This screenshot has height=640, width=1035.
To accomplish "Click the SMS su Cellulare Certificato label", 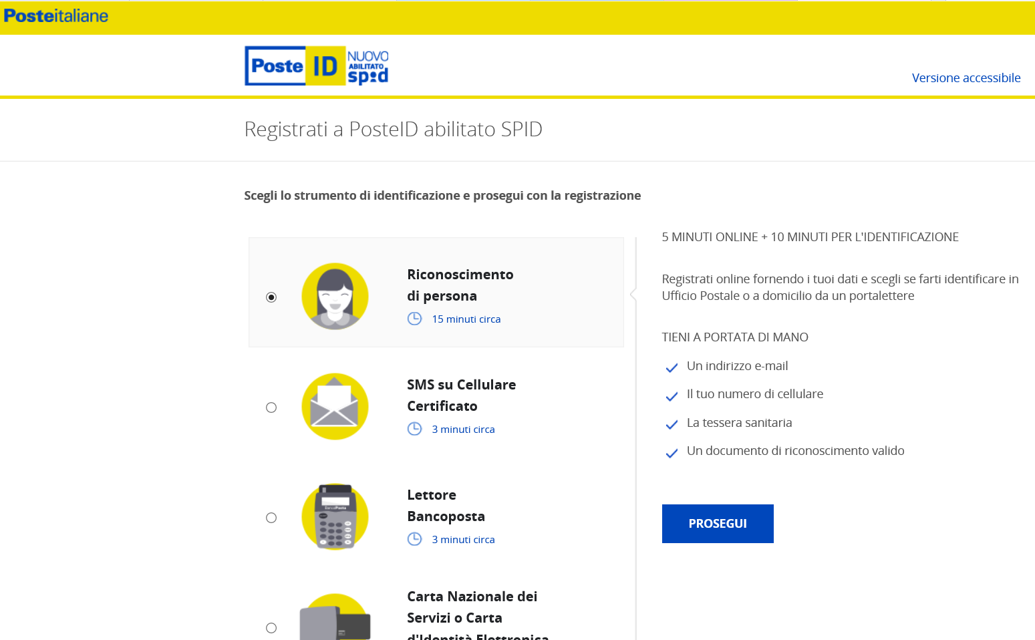I will pos(461,395).
